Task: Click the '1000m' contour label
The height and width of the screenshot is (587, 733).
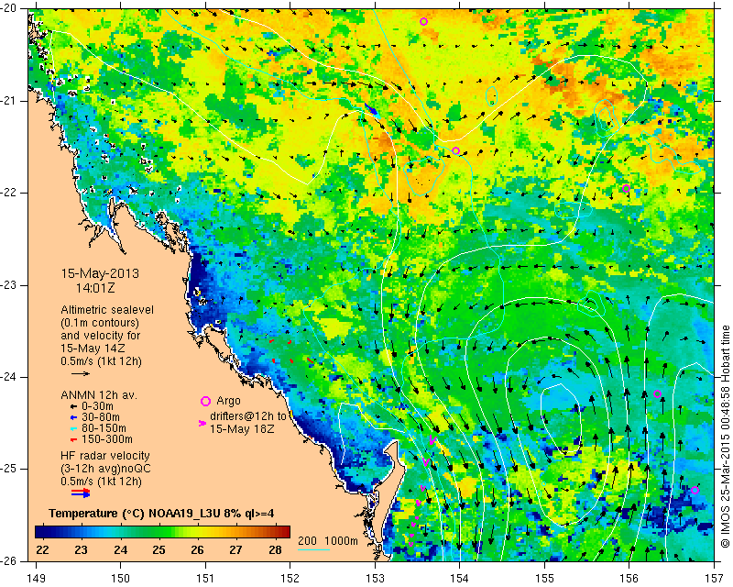Action: click(341, 541)
